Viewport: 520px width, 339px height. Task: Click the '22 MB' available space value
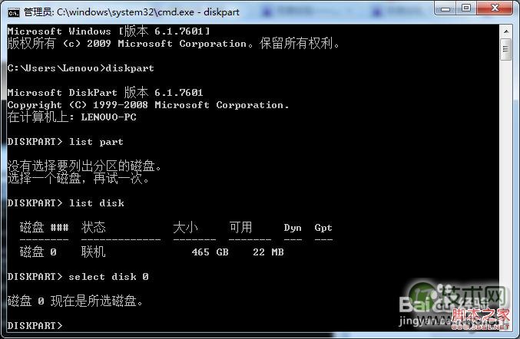(268, 252)
